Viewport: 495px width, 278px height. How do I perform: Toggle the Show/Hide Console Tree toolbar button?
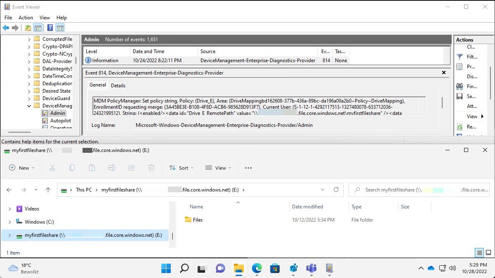coord(38,28)
